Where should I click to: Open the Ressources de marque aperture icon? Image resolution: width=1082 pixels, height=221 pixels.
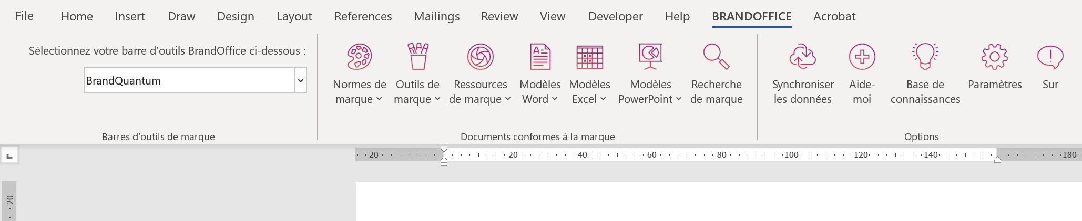(480, 57)
